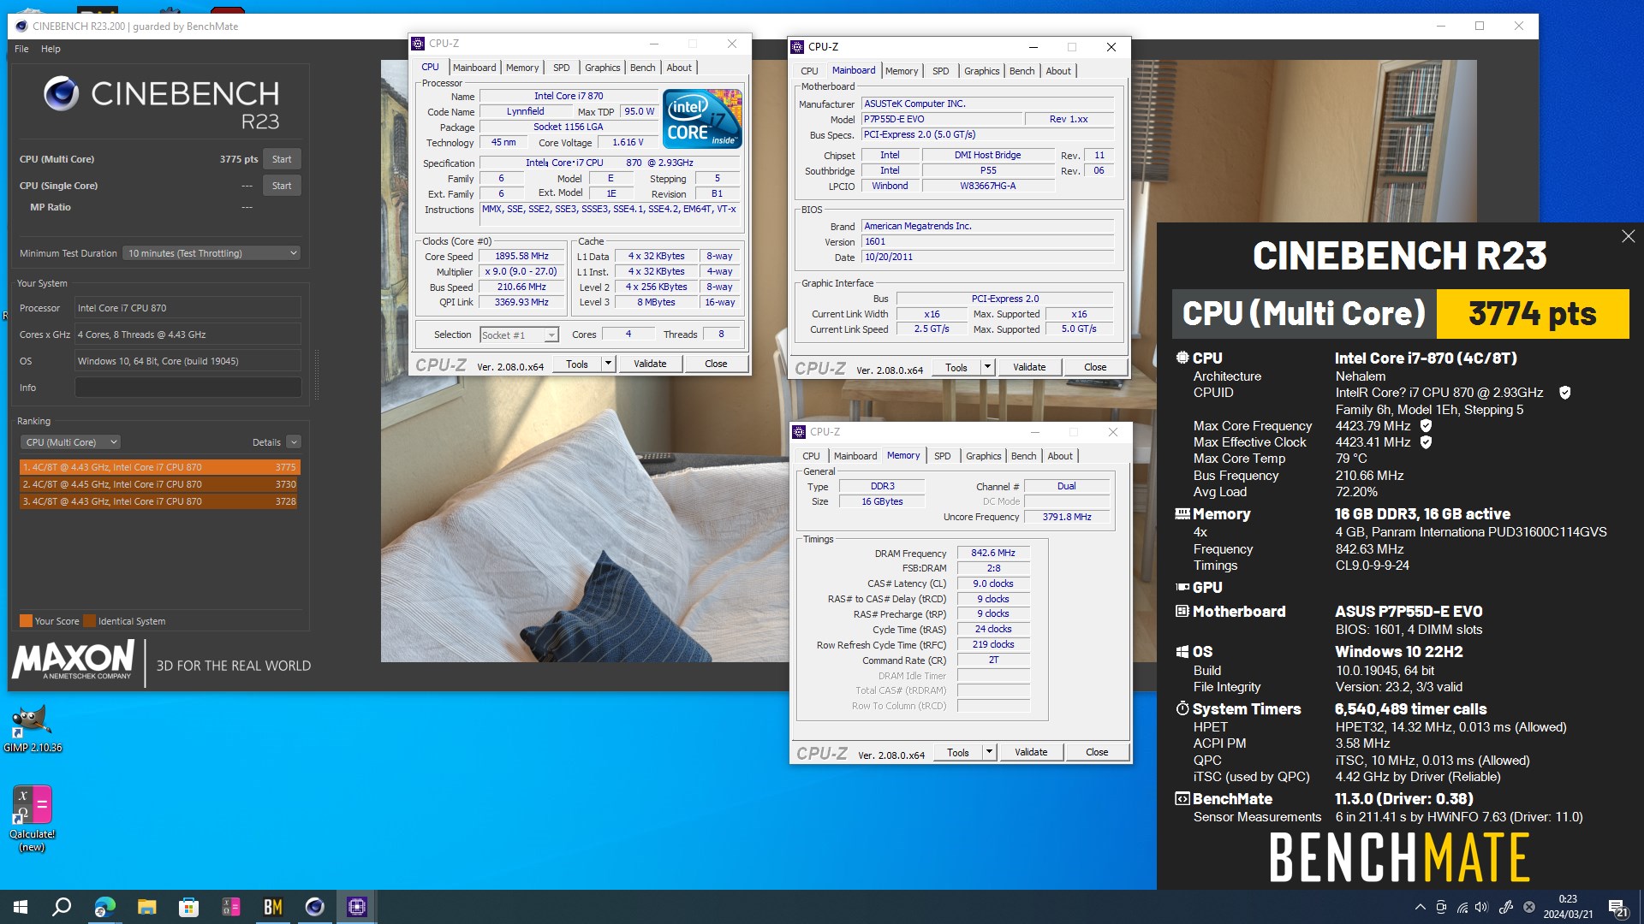Click the orange Your Score legend swatch

click(x=26, y=621)
